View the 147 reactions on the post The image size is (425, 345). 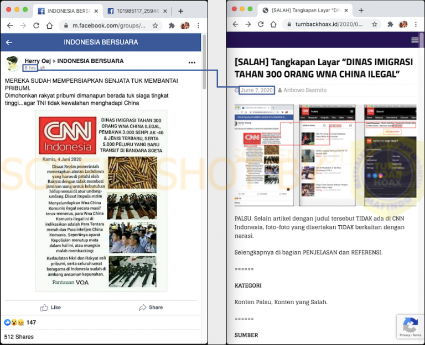point(20,322)
